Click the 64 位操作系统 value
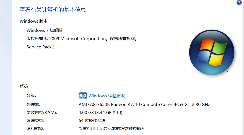The image size is (244, 135). pyautogui.click(x=92, y=121)
